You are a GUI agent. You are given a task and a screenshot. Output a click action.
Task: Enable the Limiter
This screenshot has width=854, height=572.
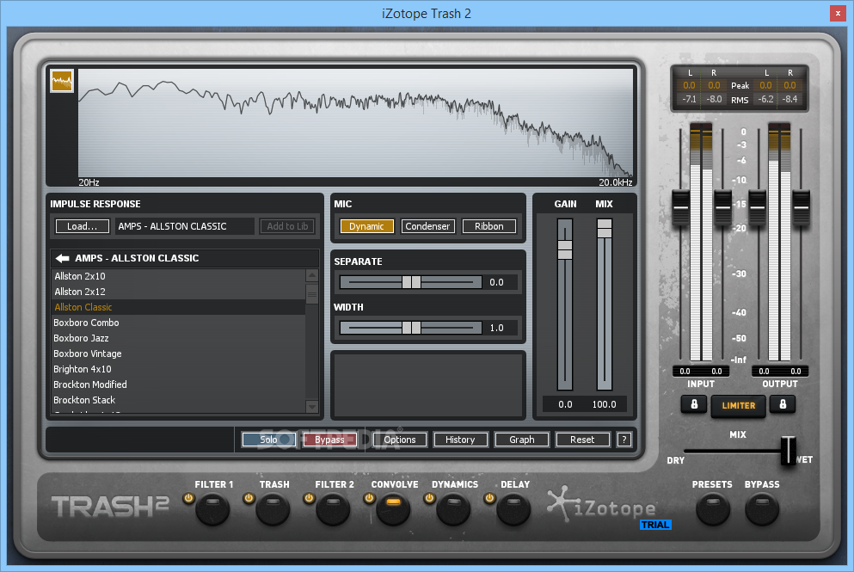coord(739,406)
